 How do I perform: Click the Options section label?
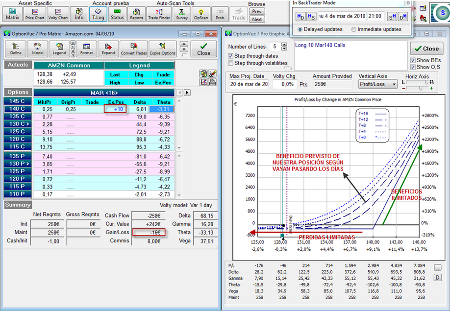click(18, 92)
